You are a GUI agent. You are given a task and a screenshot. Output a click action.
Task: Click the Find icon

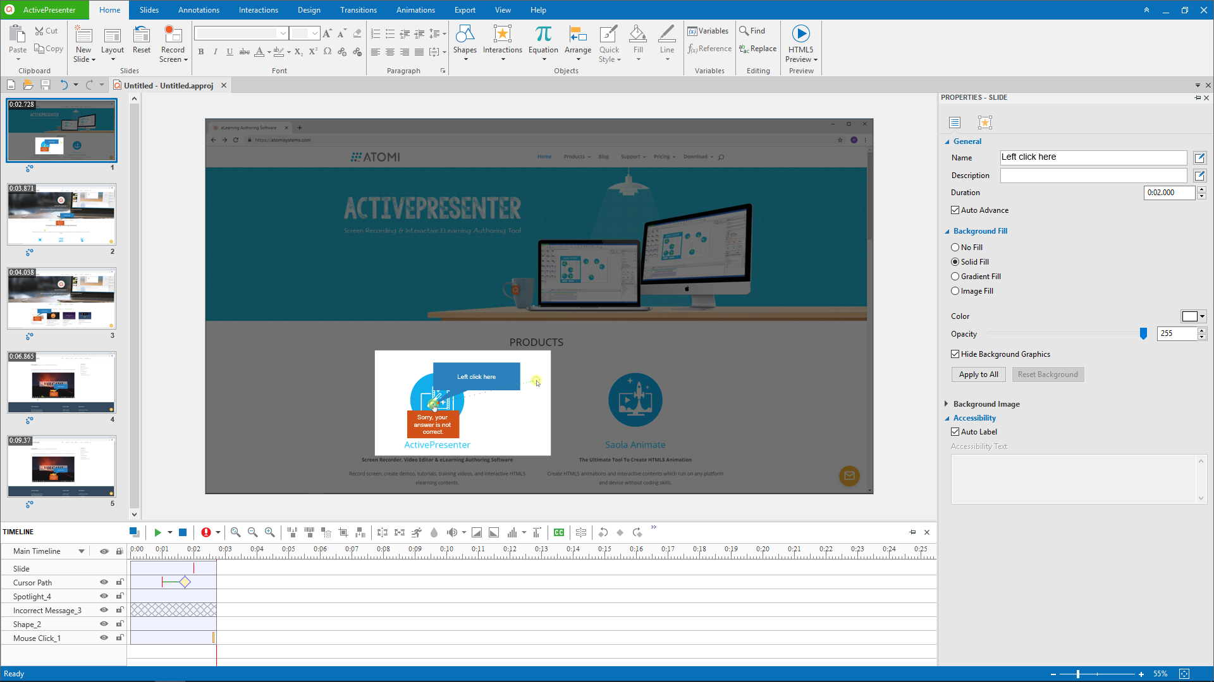pyautogui.click(x=744, y=31)
